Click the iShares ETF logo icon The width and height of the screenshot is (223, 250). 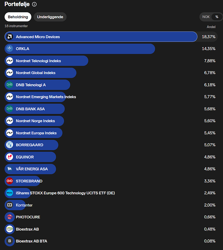(10, 193)
